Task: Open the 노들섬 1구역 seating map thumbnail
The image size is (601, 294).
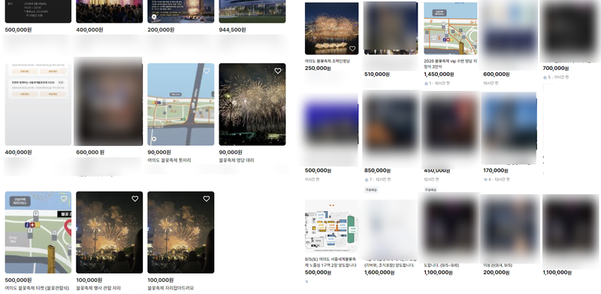Action: (331, 226)
